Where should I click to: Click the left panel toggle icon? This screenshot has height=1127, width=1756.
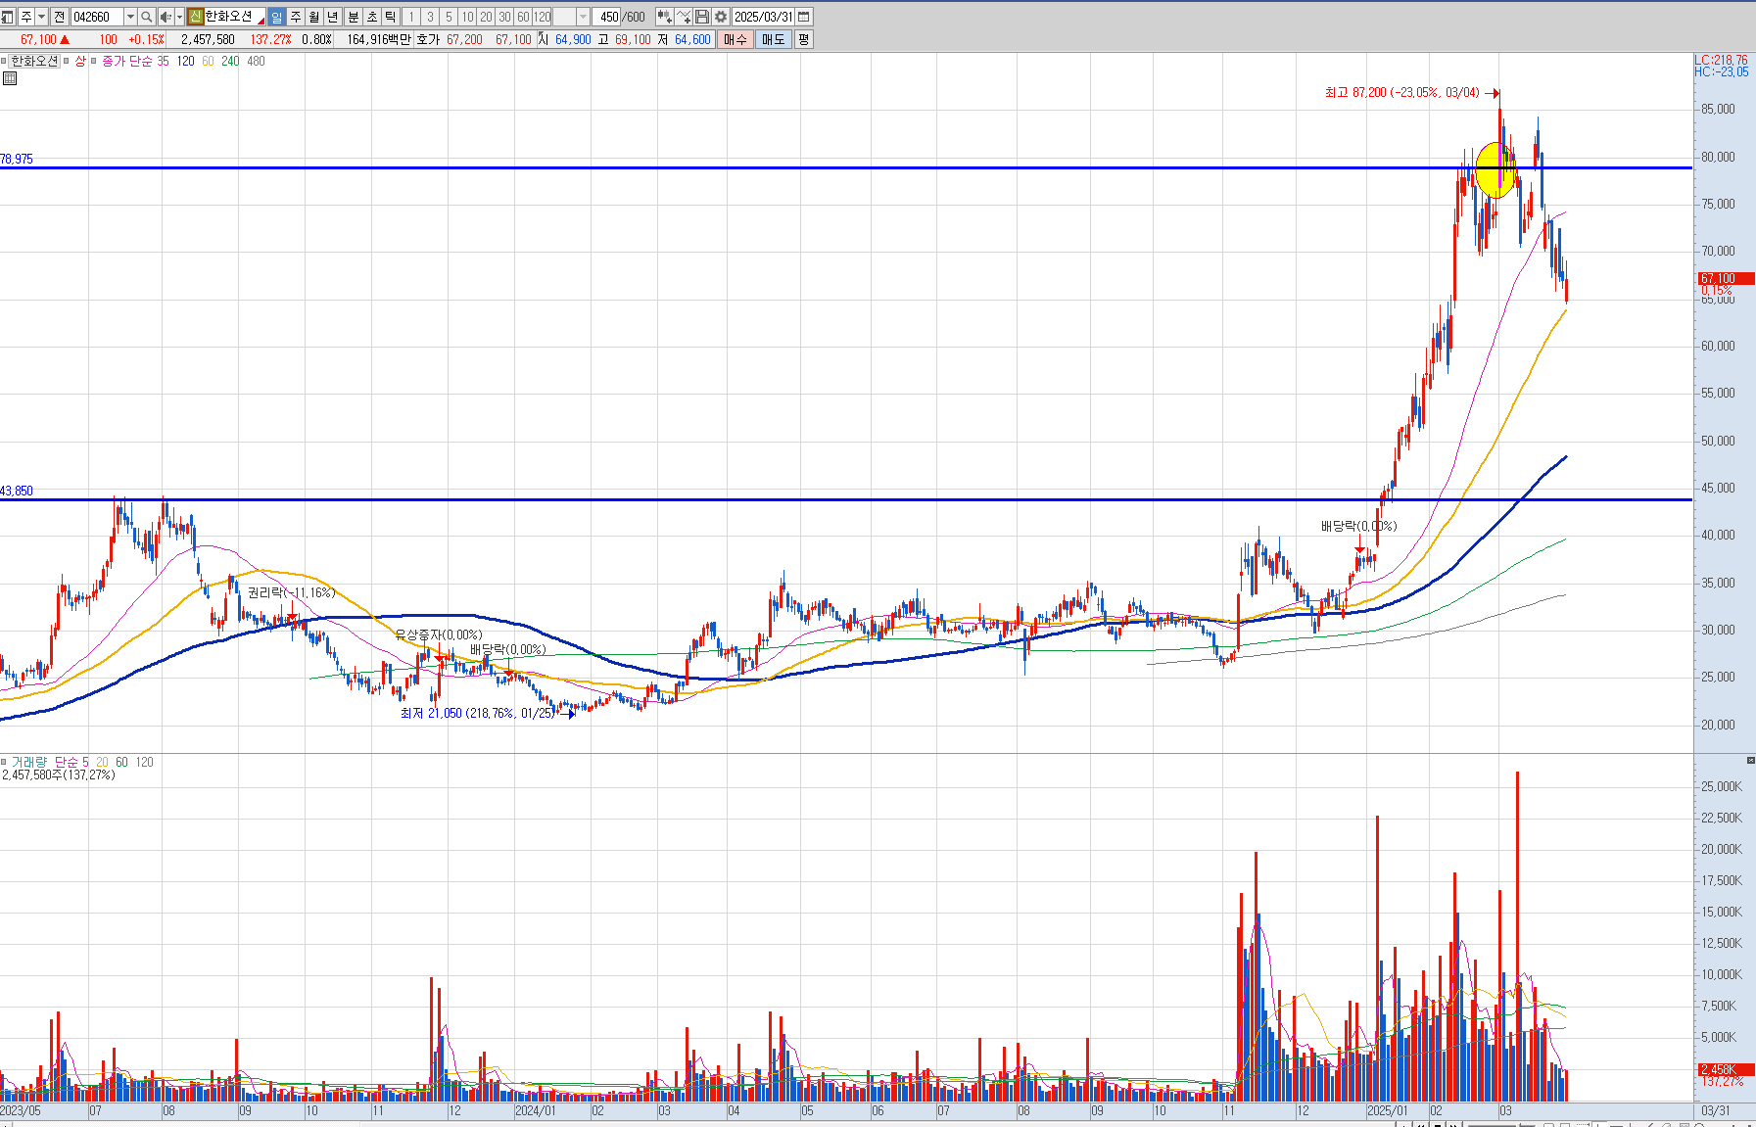[8, 17]
